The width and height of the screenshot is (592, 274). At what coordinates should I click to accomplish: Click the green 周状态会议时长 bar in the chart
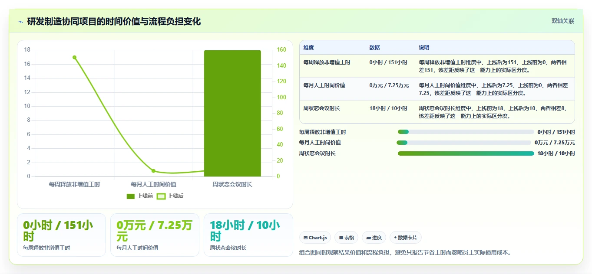232,113
